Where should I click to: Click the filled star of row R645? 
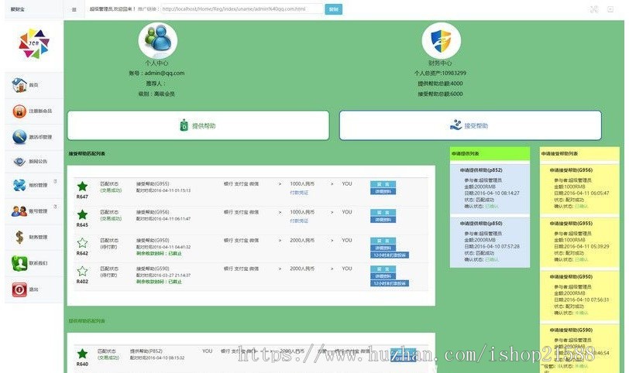coord(82,214)
